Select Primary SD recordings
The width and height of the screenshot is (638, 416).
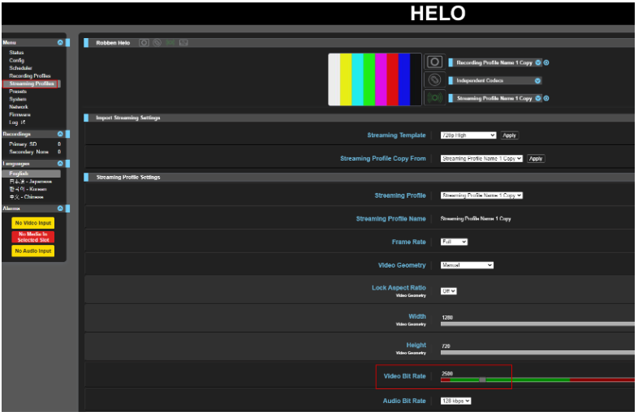(x=23, y=144)
